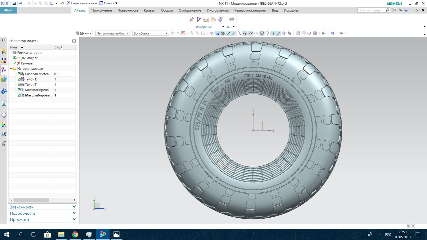
Task: Click the navigator horizontal scrollbar thumb
Action: point(31,200)
